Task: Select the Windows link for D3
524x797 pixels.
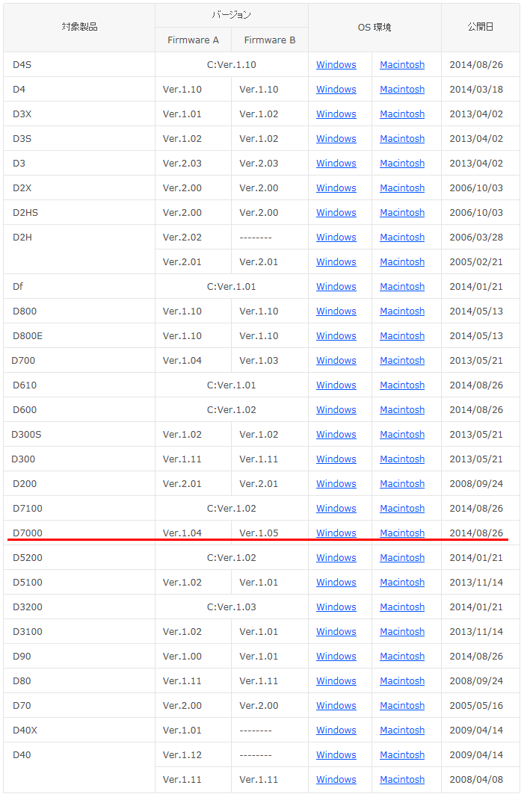Action: [336, 163]
